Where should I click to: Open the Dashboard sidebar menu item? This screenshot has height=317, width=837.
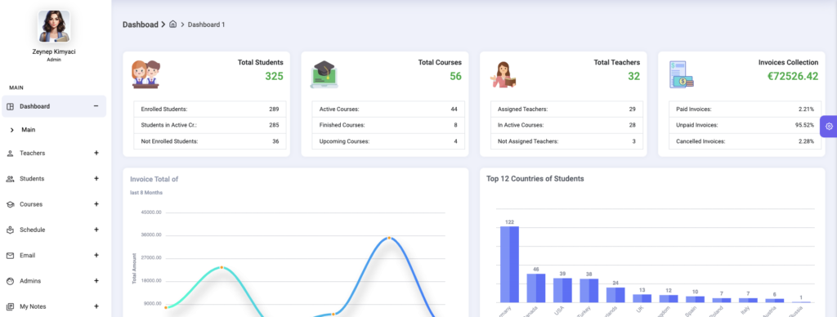click(x=54, y=106)
